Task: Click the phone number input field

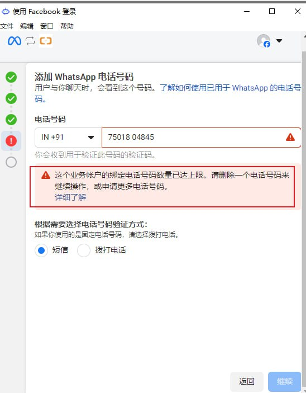Action: [x=202, y=138]
